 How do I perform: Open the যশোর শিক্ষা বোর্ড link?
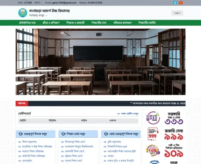(73, 161)
